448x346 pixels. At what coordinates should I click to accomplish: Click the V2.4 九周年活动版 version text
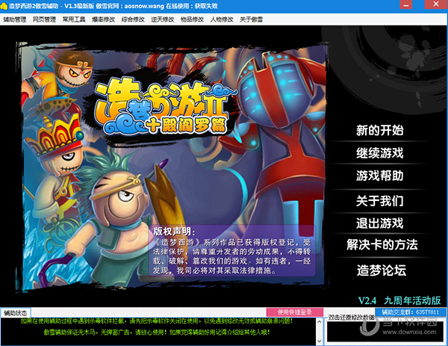(399, 300)
